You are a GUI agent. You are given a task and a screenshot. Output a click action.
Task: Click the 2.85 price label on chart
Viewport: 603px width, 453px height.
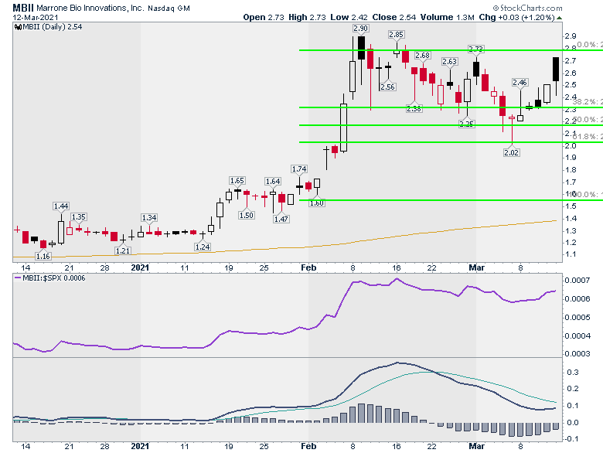tap(396, 35)
